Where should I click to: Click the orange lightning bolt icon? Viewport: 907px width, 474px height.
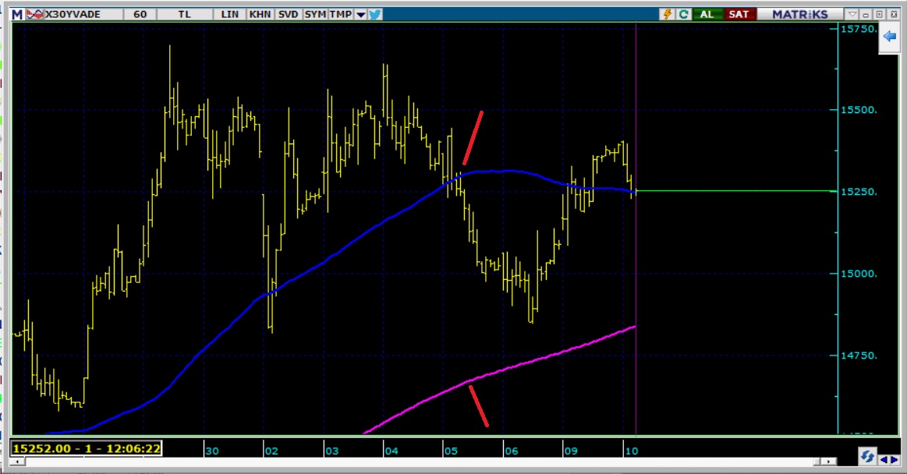click(x=667, y=14)
